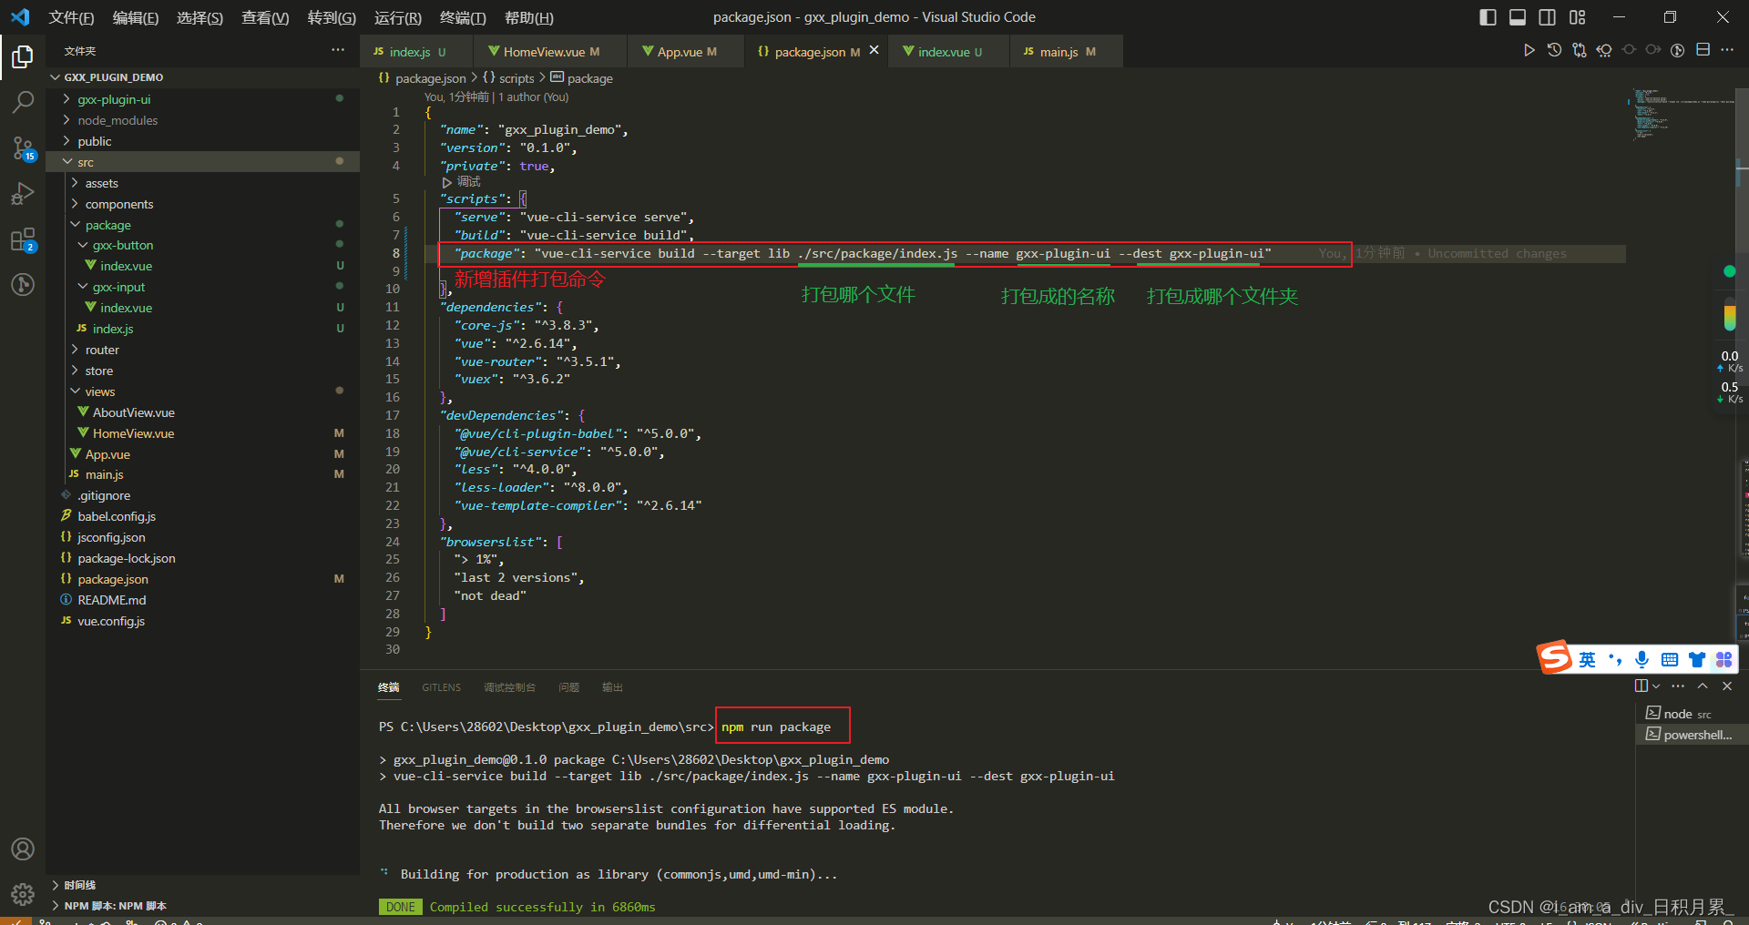Open the Terminal (终端) menu
Screen dimensions: 1749x925
click(463, 17)
